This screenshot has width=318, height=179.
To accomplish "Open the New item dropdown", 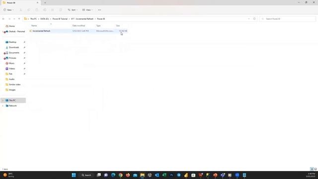I will pyautogui.click(x=8, y=10).
